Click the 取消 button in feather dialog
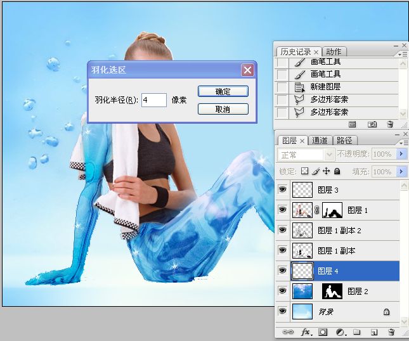Image resolution: width=409 pixels, height=341 pixels. click(223, 109)
